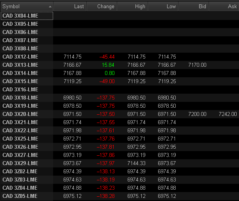The image size is (239, 201).
Task: Select the CAD 3X19-LME symbol
Action: [x=20, y=106]
